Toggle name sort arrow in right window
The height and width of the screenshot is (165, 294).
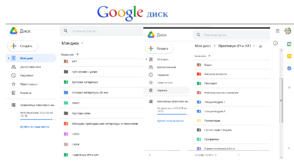[x=209, y=56]
